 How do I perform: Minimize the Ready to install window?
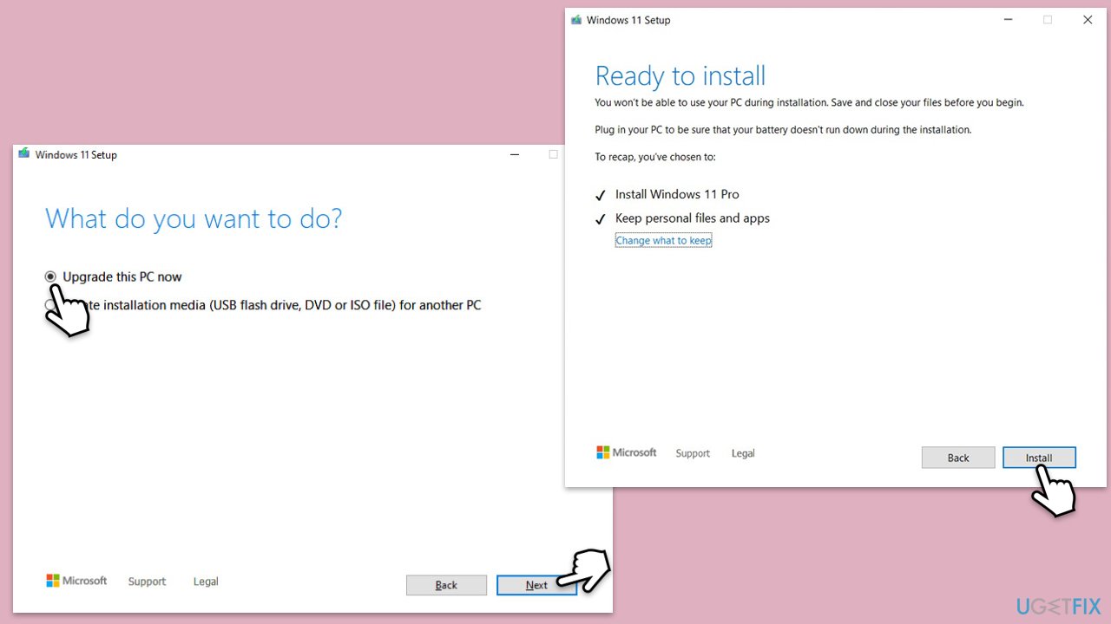[1008, 20]
